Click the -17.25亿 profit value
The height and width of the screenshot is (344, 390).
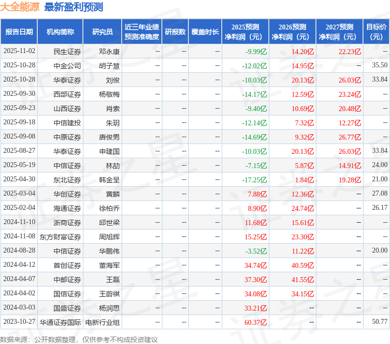254,180
